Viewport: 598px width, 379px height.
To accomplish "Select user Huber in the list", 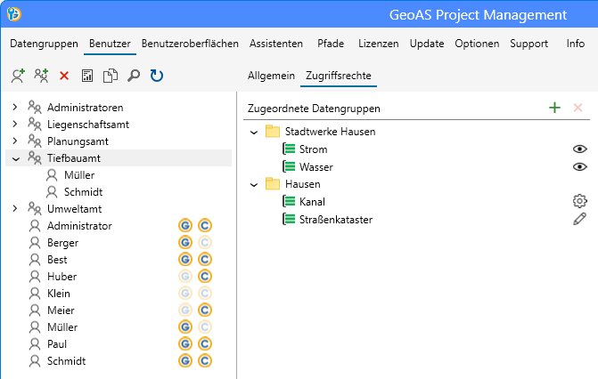I will pyautogui.click(x=62, y=277).
